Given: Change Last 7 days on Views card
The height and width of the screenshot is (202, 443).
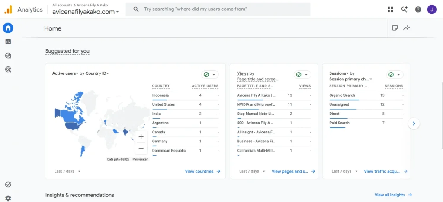Looking at the screenshot, I should 252,171.
